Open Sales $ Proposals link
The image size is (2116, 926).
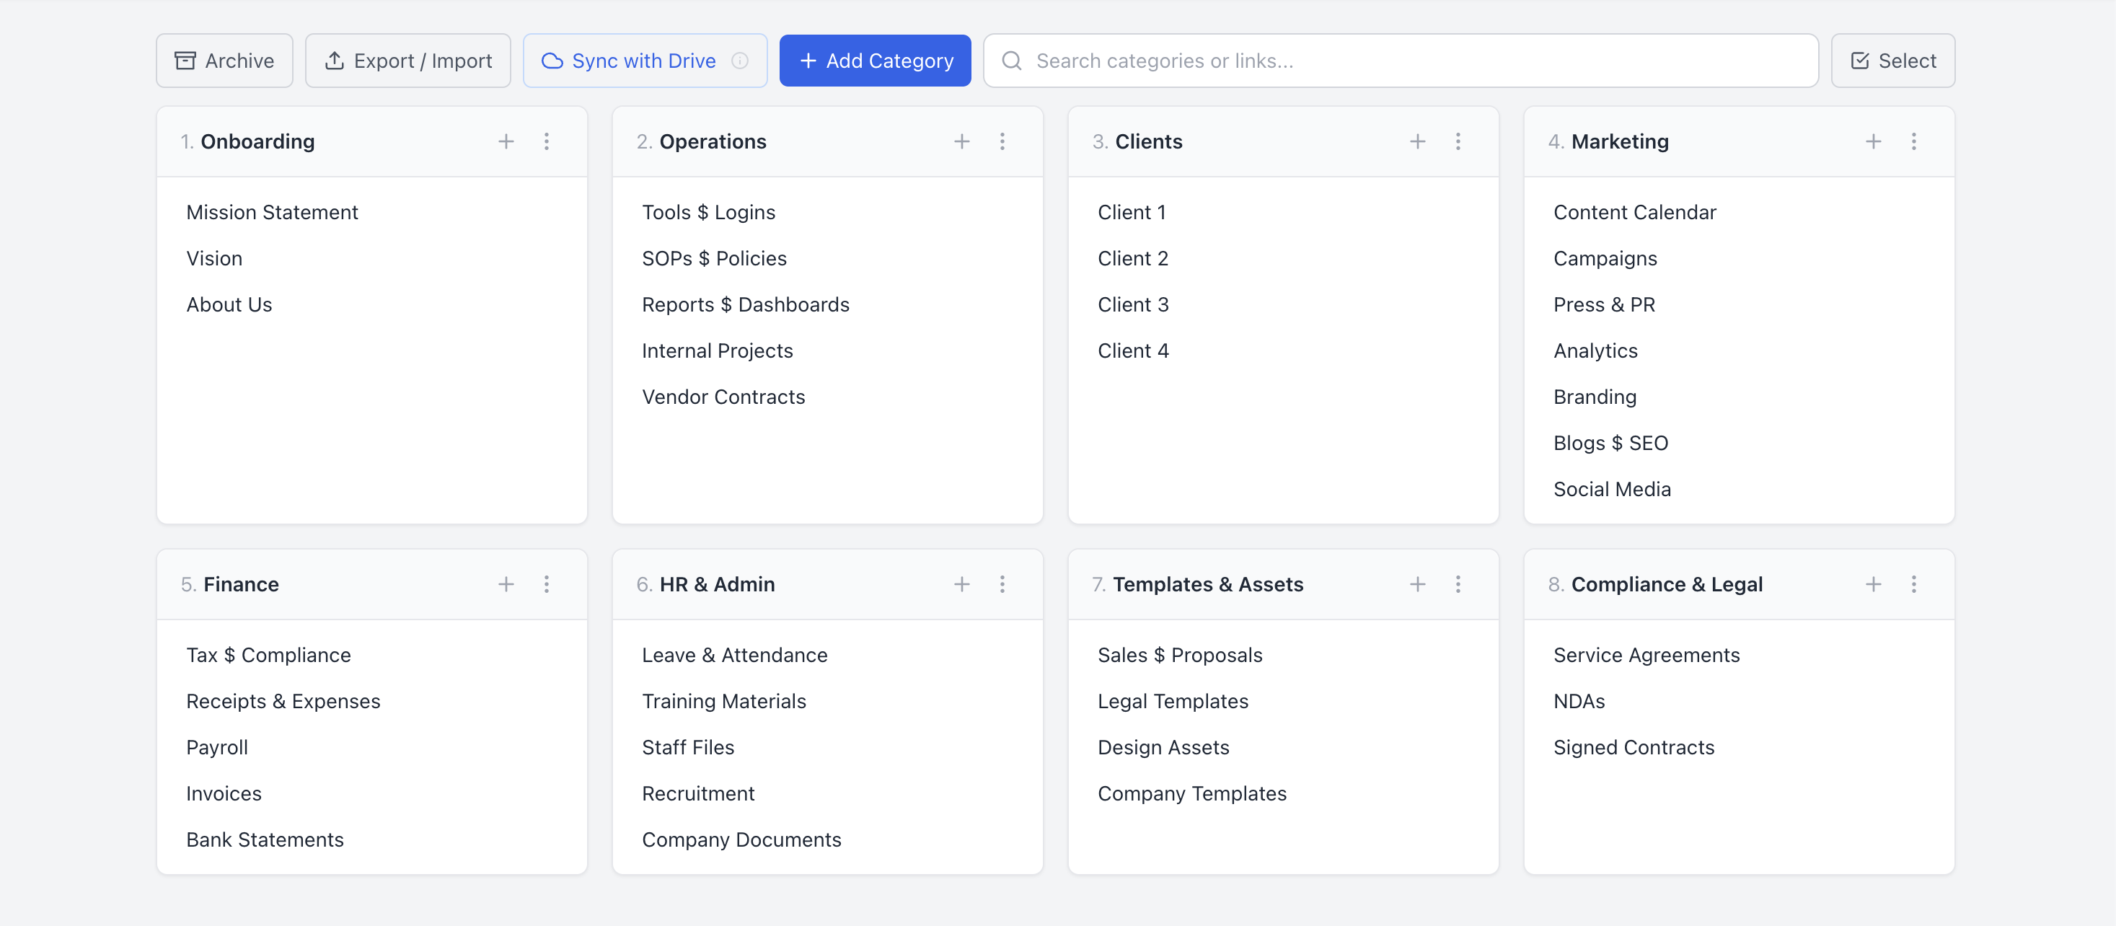(x=1181, y=655)
